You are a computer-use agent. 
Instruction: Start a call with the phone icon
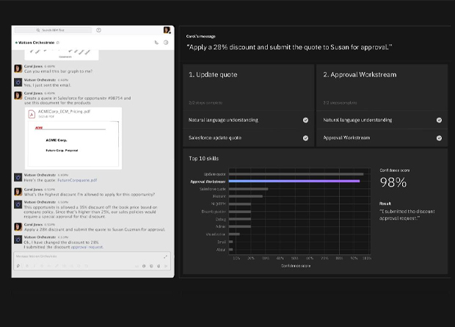[156, 43]
